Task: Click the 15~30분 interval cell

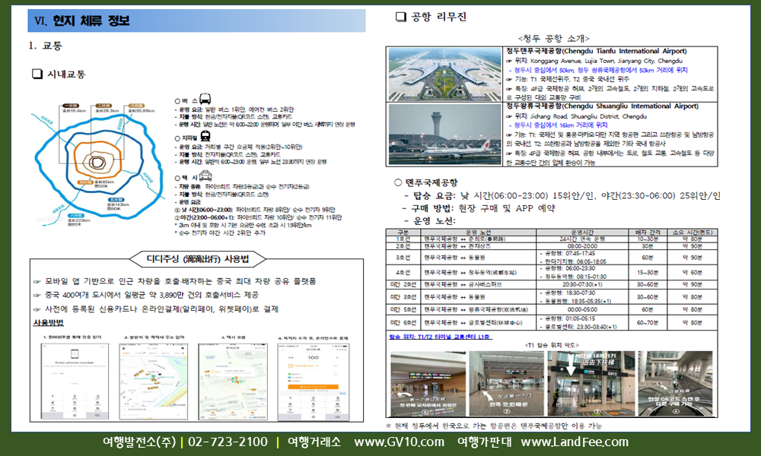Action: 648,272
